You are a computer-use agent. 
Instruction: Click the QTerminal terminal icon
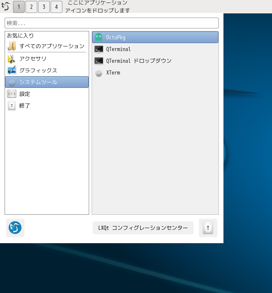tap(99, 49)
